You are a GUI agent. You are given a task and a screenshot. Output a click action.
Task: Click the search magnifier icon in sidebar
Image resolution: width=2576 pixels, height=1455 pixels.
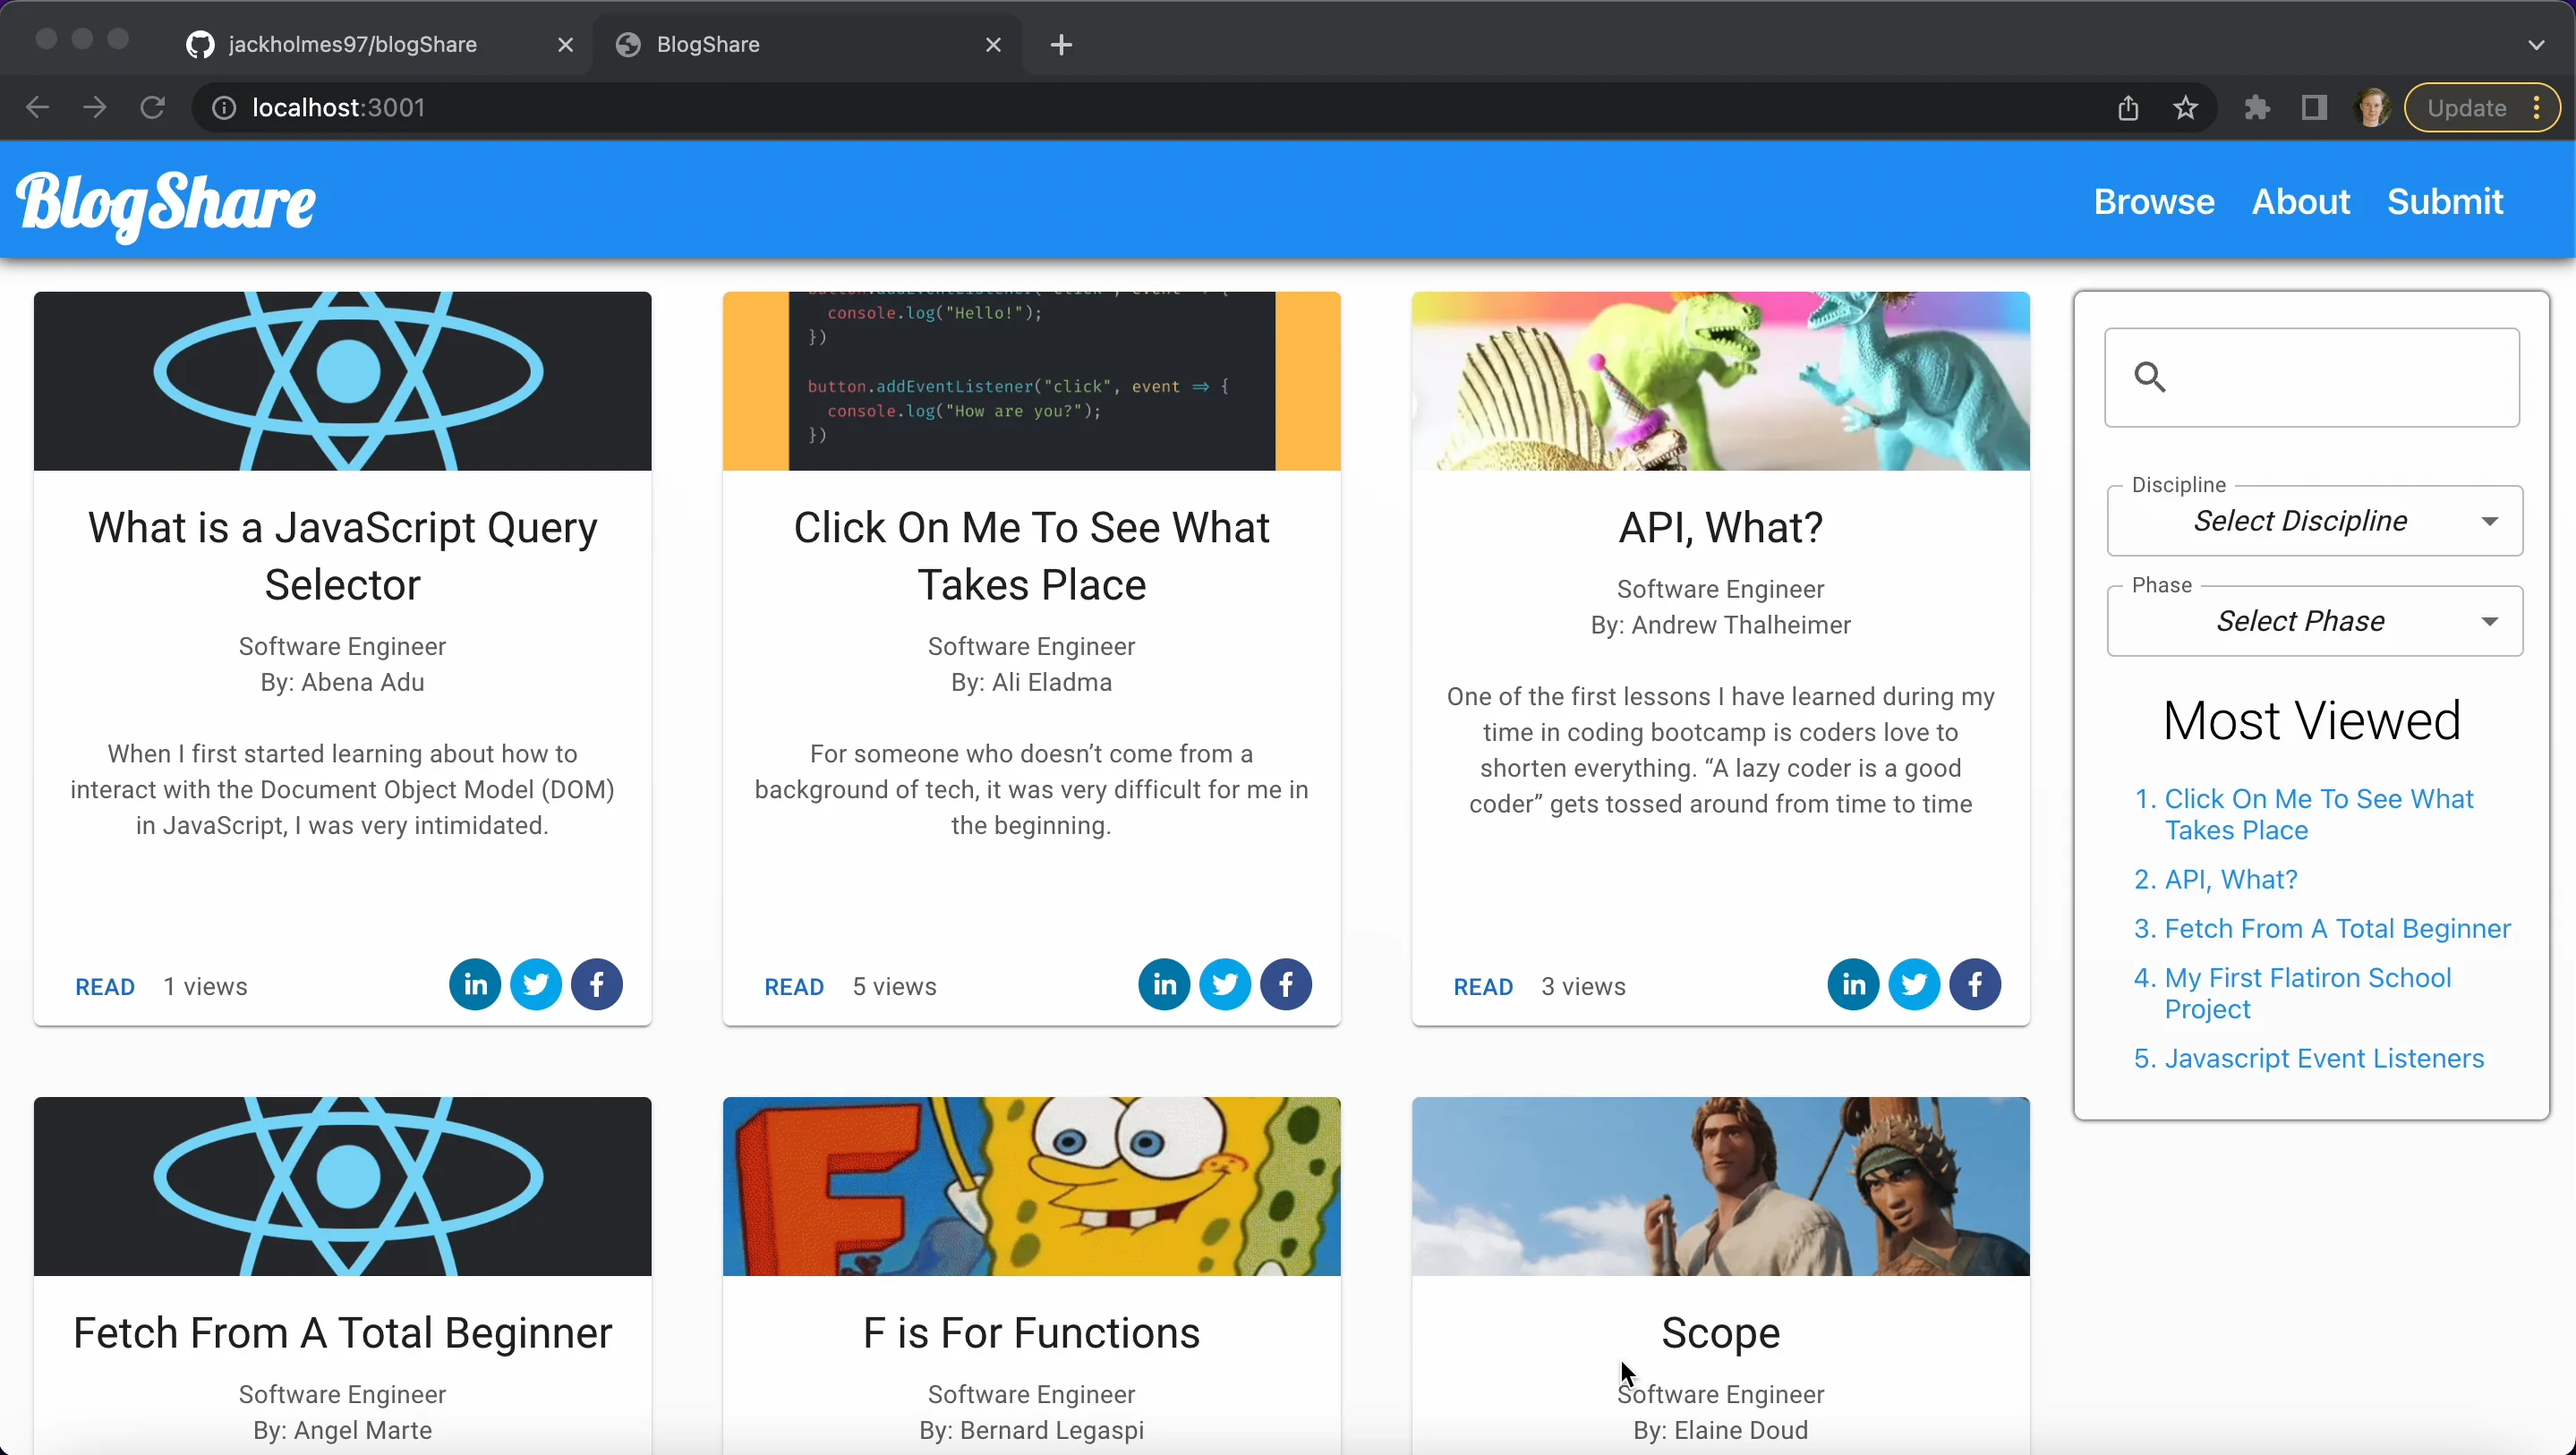tap(2151, 377)
